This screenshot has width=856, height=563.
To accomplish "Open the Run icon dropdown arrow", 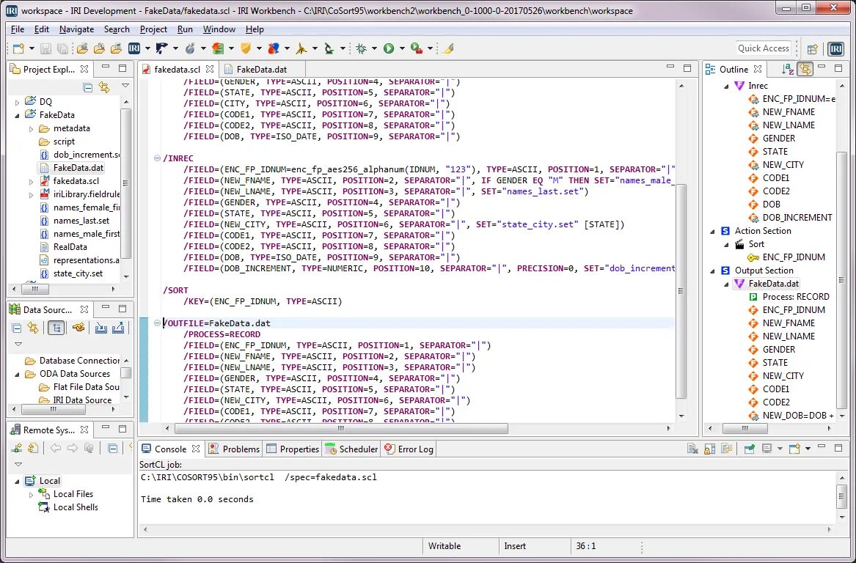I will 403,48.
